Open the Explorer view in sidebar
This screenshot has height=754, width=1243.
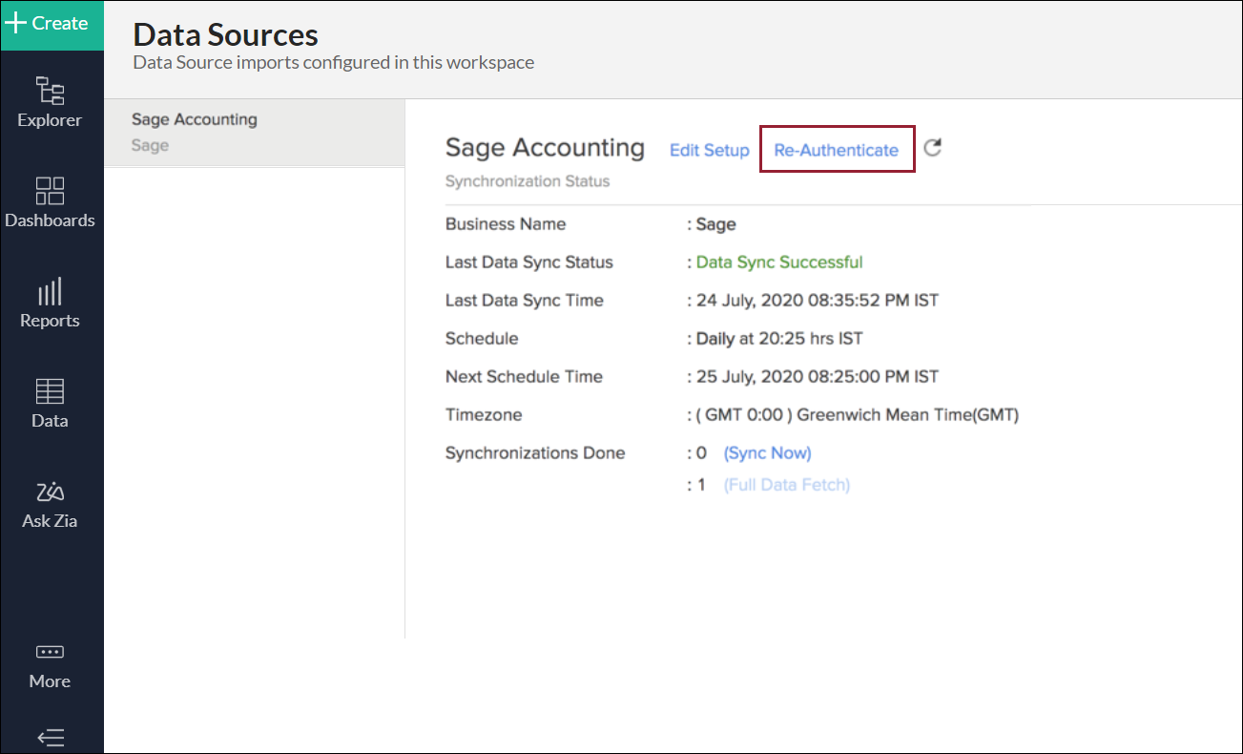coord(50,102)
